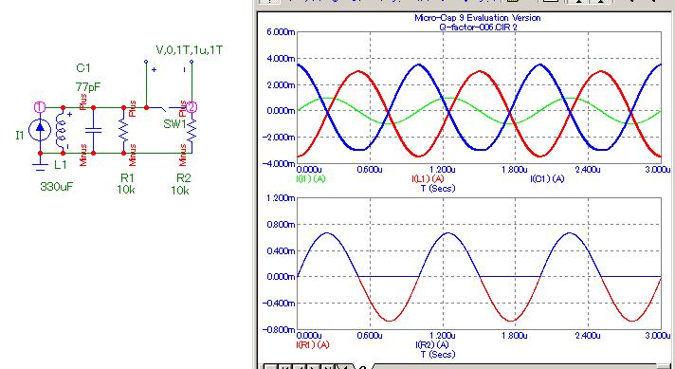675x369 pixels.
Task: Click the -4.000m y-axis value
Action: (279, 163)
